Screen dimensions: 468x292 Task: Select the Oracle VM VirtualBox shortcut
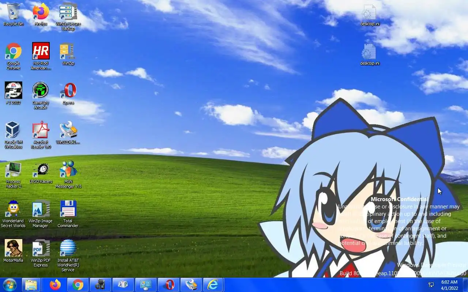pyautogui.click(x=14, y=135)
